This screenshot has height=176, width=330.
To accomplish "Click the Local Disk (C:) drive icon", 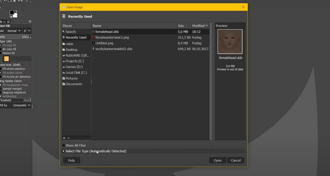I will (x=64, y=73).
